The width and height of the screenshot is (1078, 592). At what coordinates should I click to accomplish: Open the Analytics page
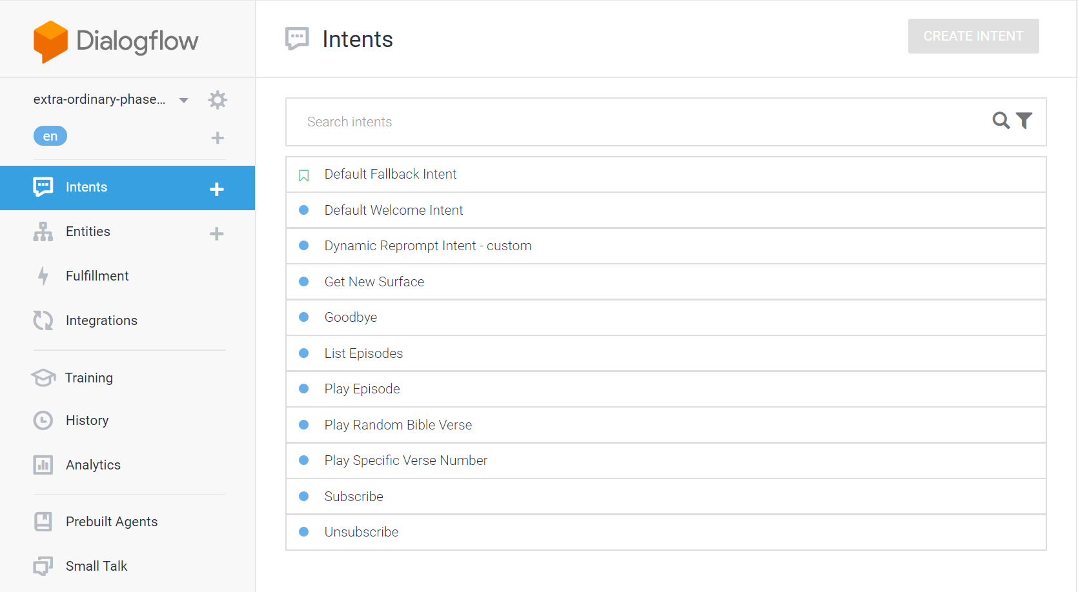tap(93, 465)
